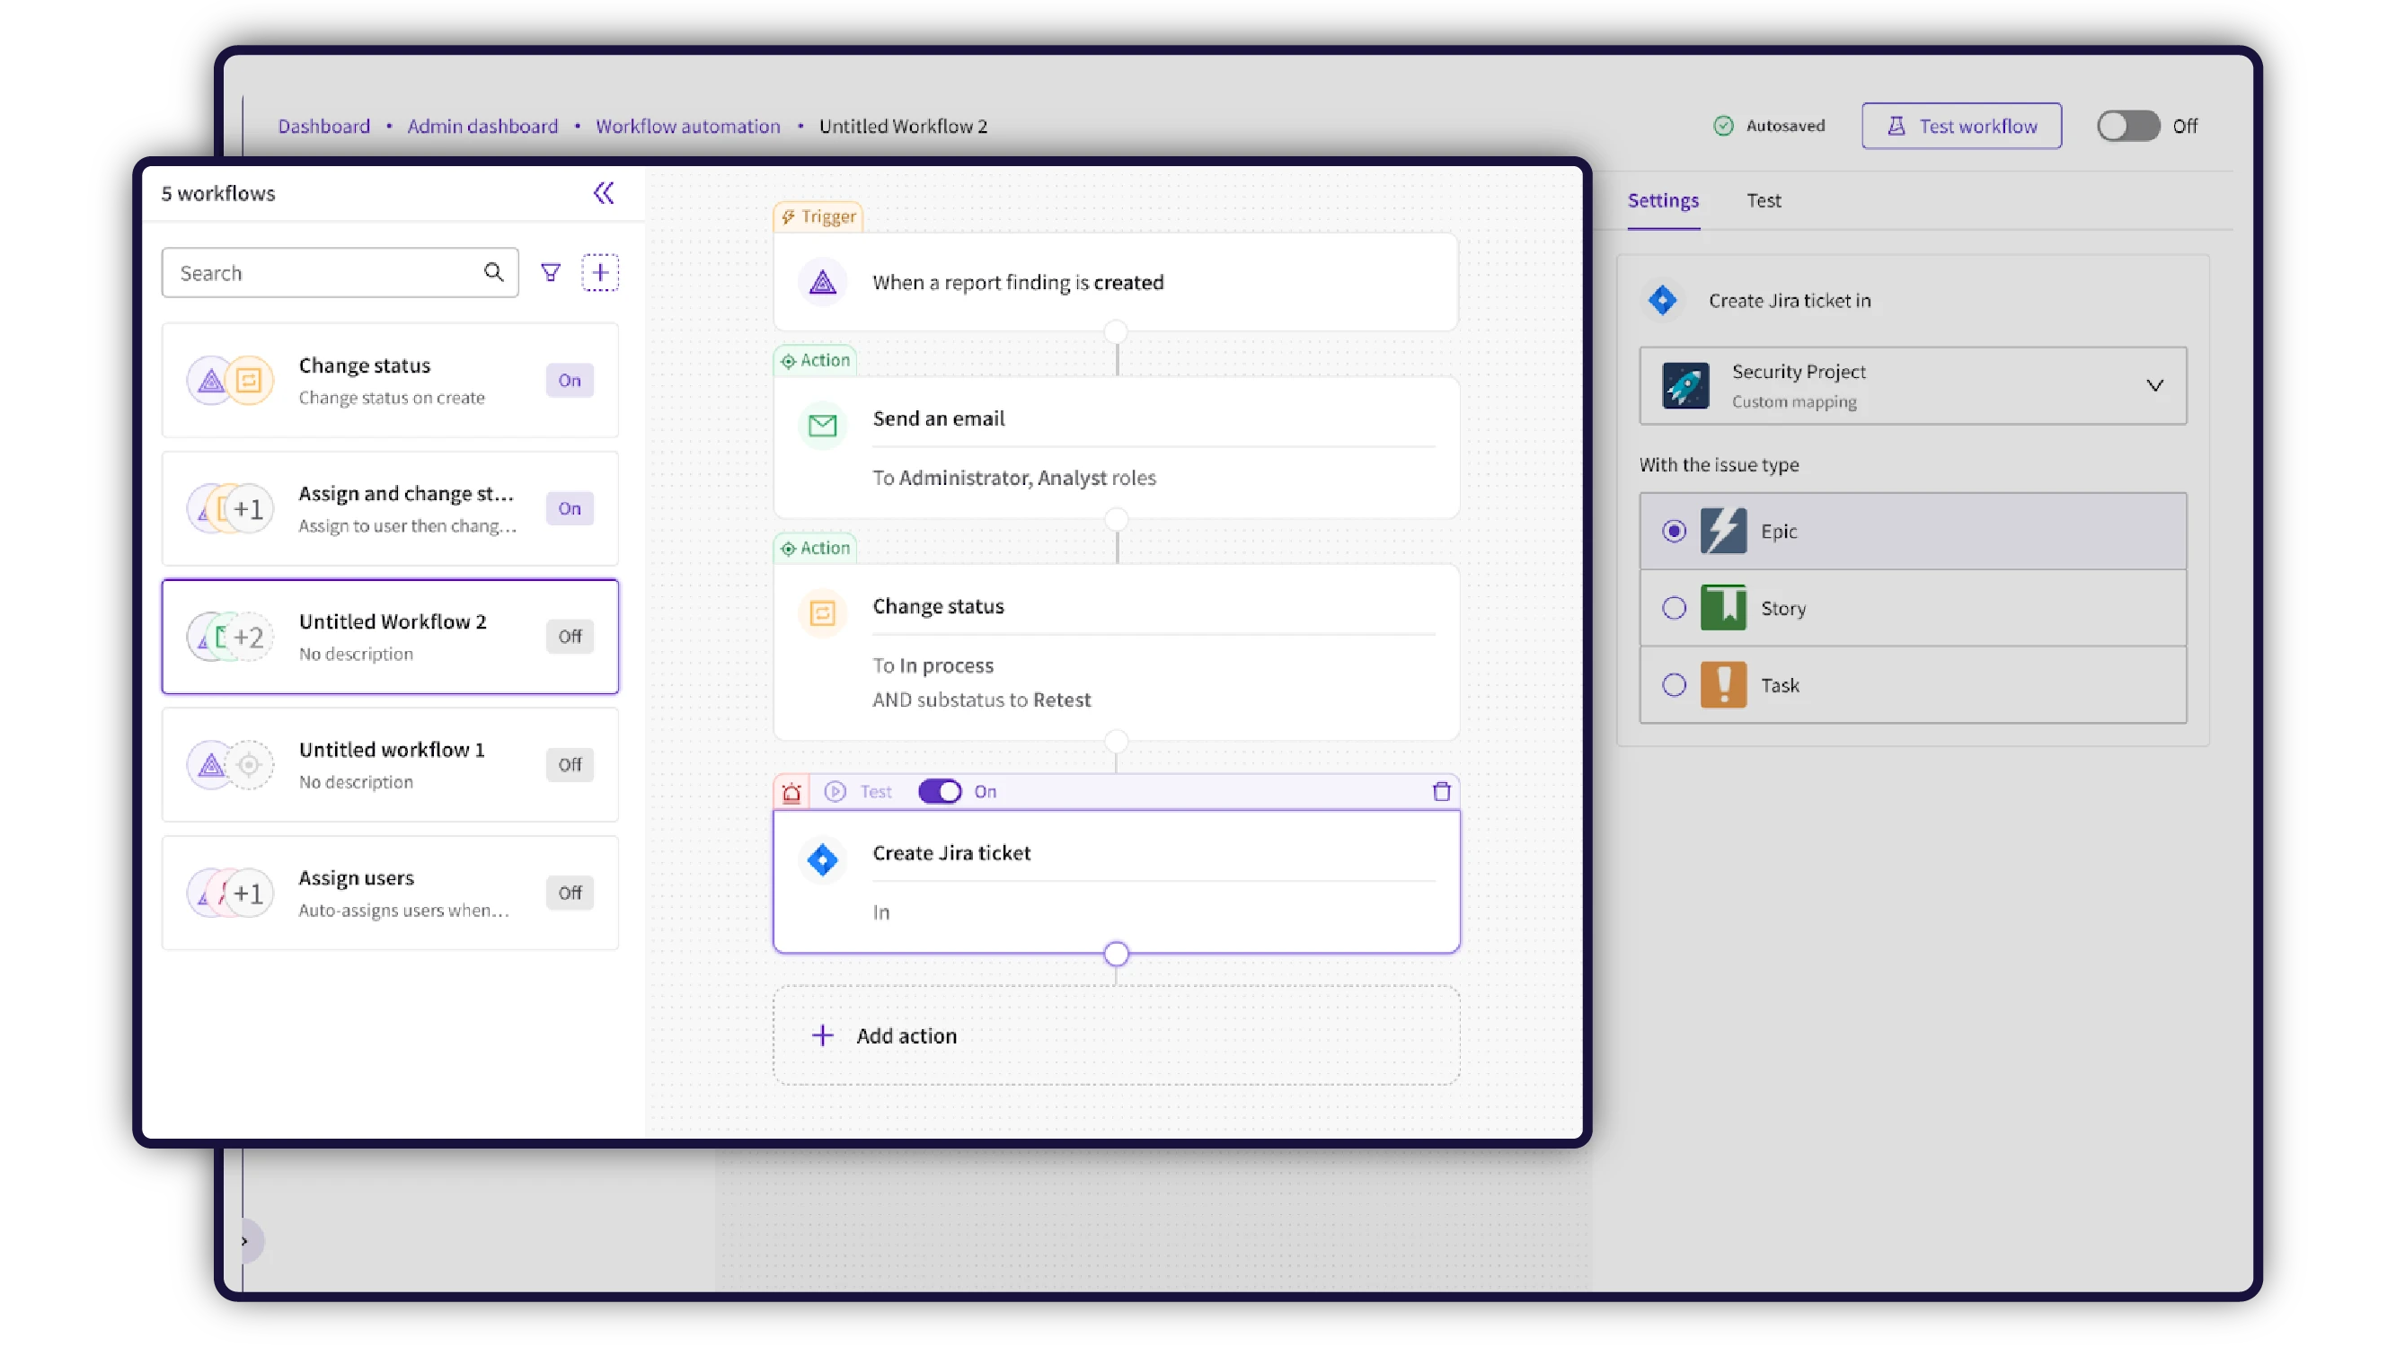Open the Settings tab
Screen dimensions: 2396x1347
click(x=1662, y=201)
